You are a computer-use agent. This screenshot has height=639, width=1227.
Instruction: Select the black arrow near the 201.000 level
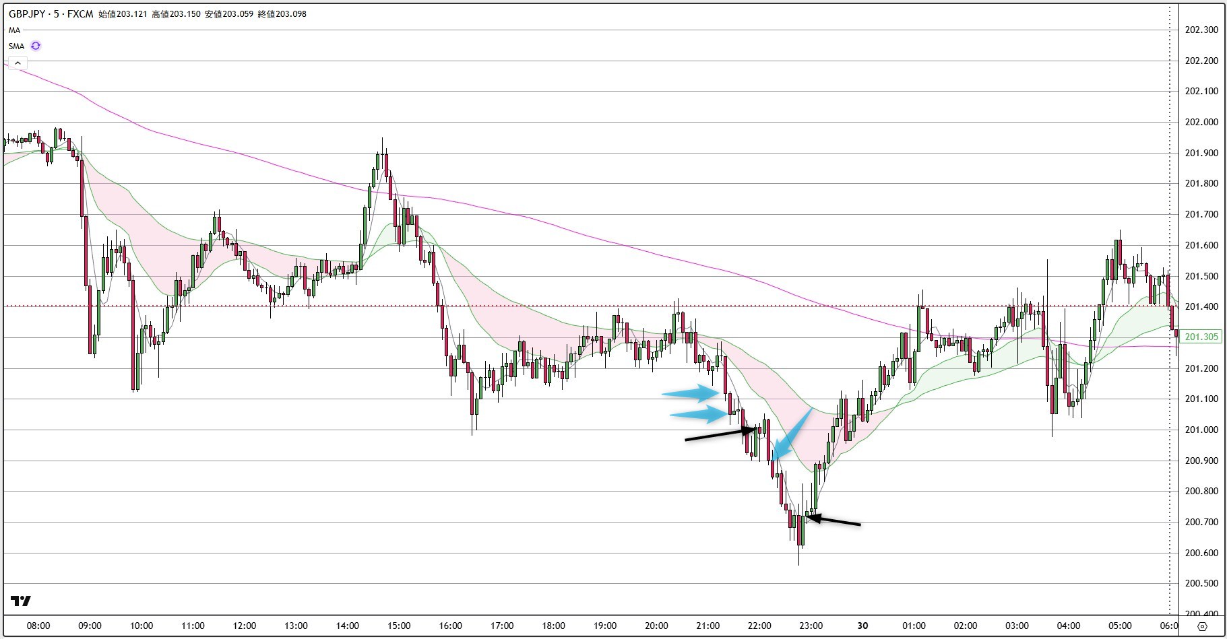(718, 434)
